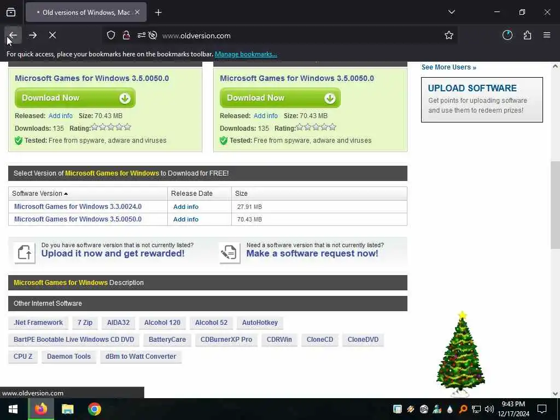Open the Upload Software banner
560x420 pixels.
point(482,100)
